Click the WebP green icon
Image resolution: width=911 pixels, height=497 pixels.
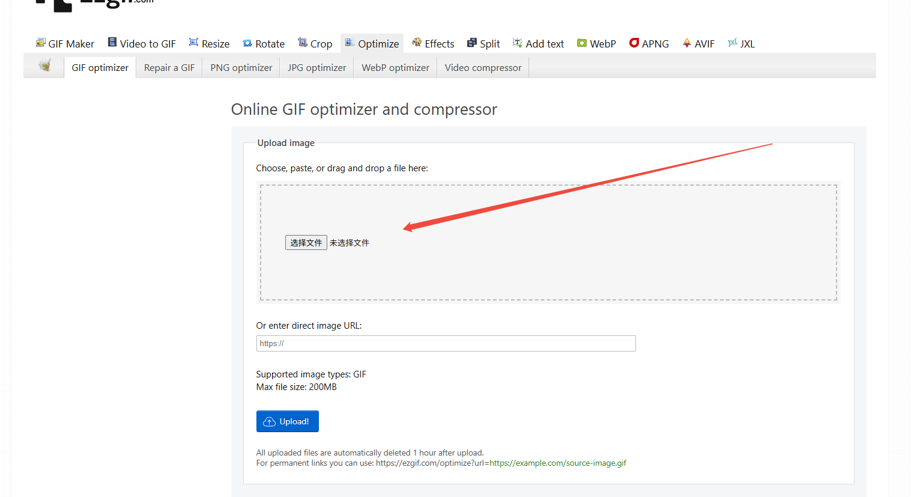point(582,43)
